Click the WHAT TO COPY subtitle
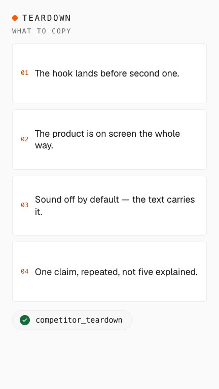Image resolution: width=219 pixels, height=389 pixels. [42, 31]
